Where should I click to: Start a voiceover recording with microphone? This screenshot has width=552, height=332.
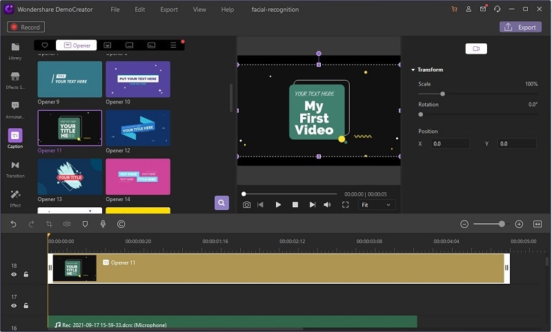click(103, 224)
